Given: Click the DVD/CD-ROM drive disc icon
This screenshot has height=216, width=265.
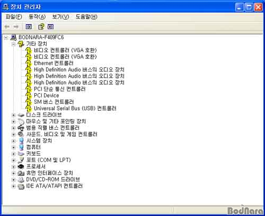Looking at the screenshot, I should pos(21,179).
